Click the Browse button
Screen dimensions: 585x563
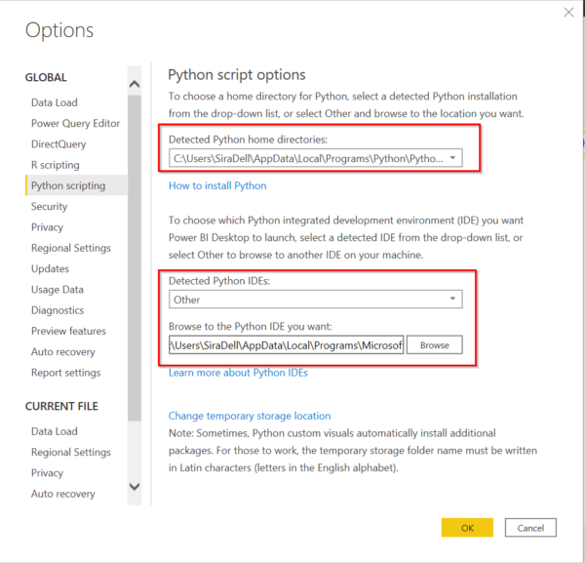click(435, 345)
